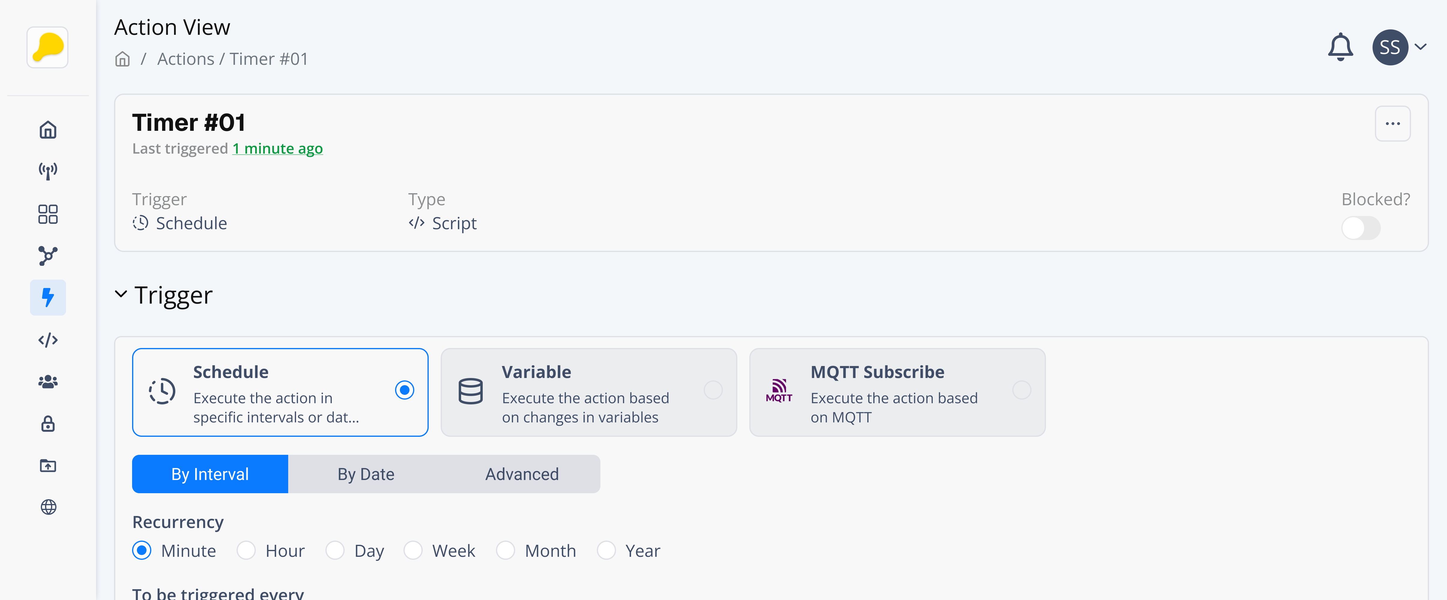The image size is (1447, 600).
Task: Switch to the By Date tab
Action: click(366, 474)
